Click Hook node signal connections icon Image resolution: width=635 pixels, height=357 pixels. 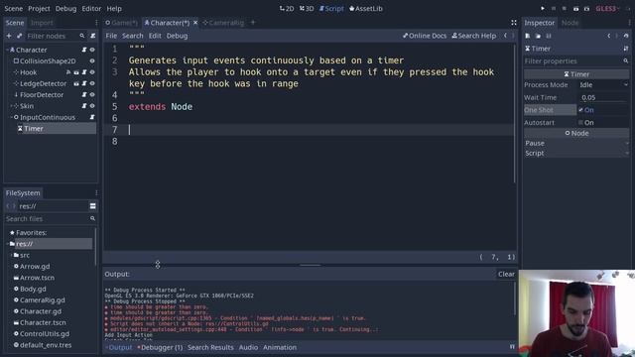pos(68,72)
